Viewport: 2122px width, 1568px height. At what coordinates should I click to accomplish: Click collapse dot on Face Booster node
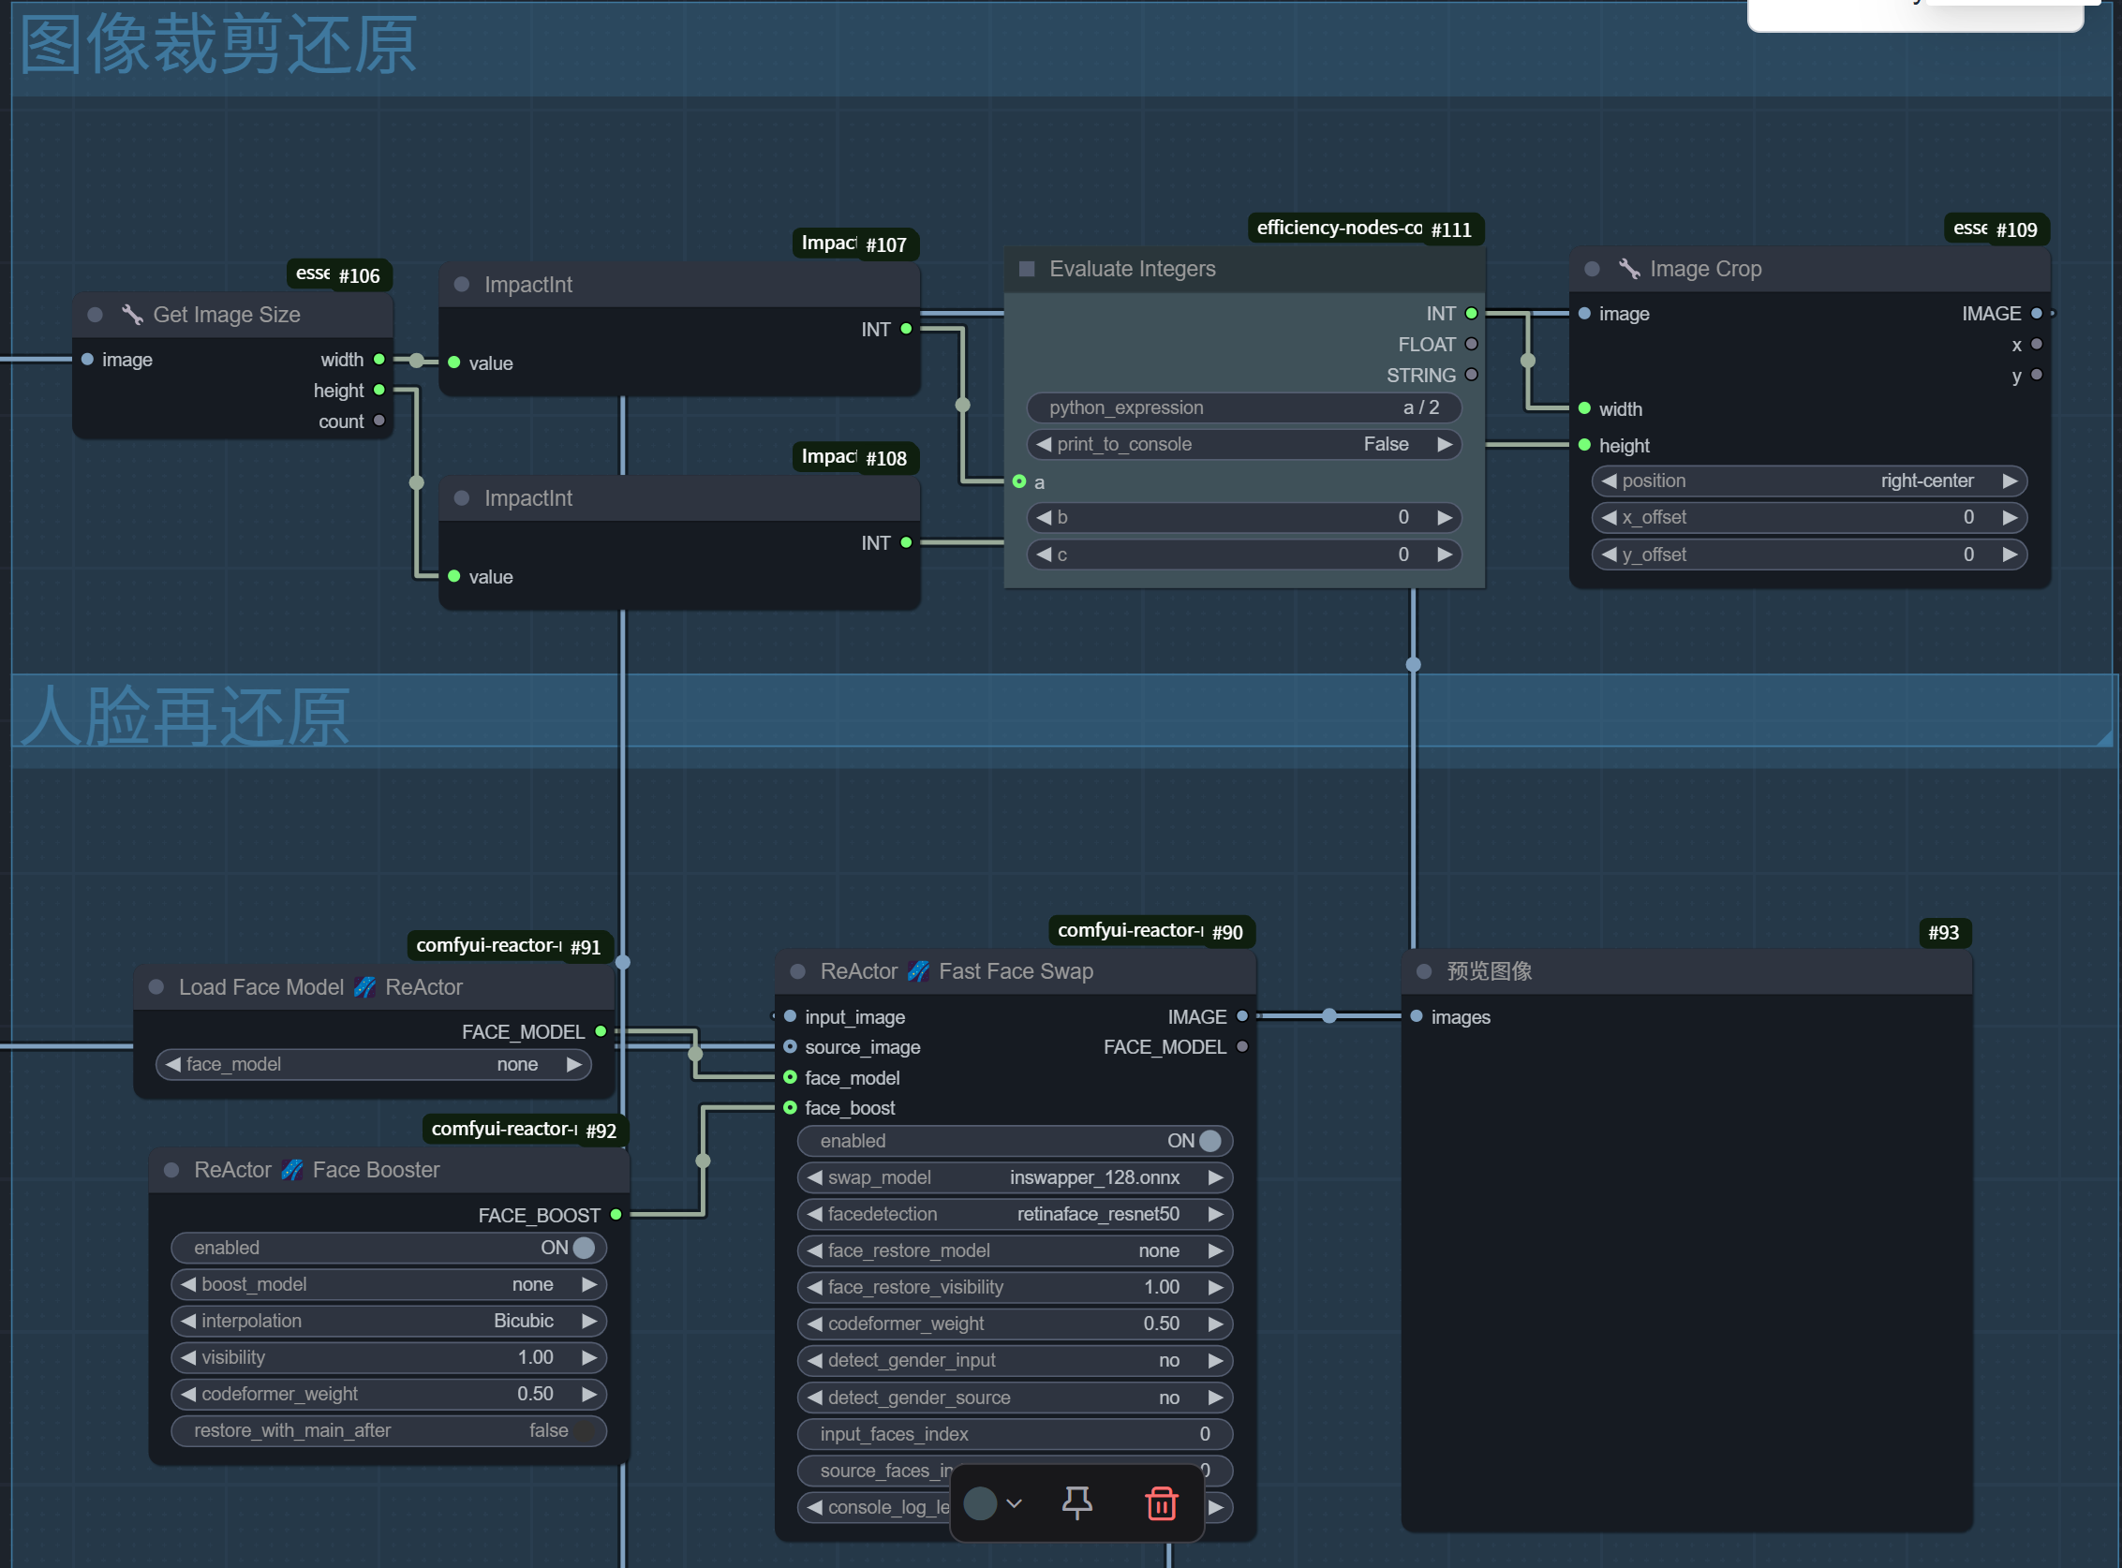tap(171, 1170)
